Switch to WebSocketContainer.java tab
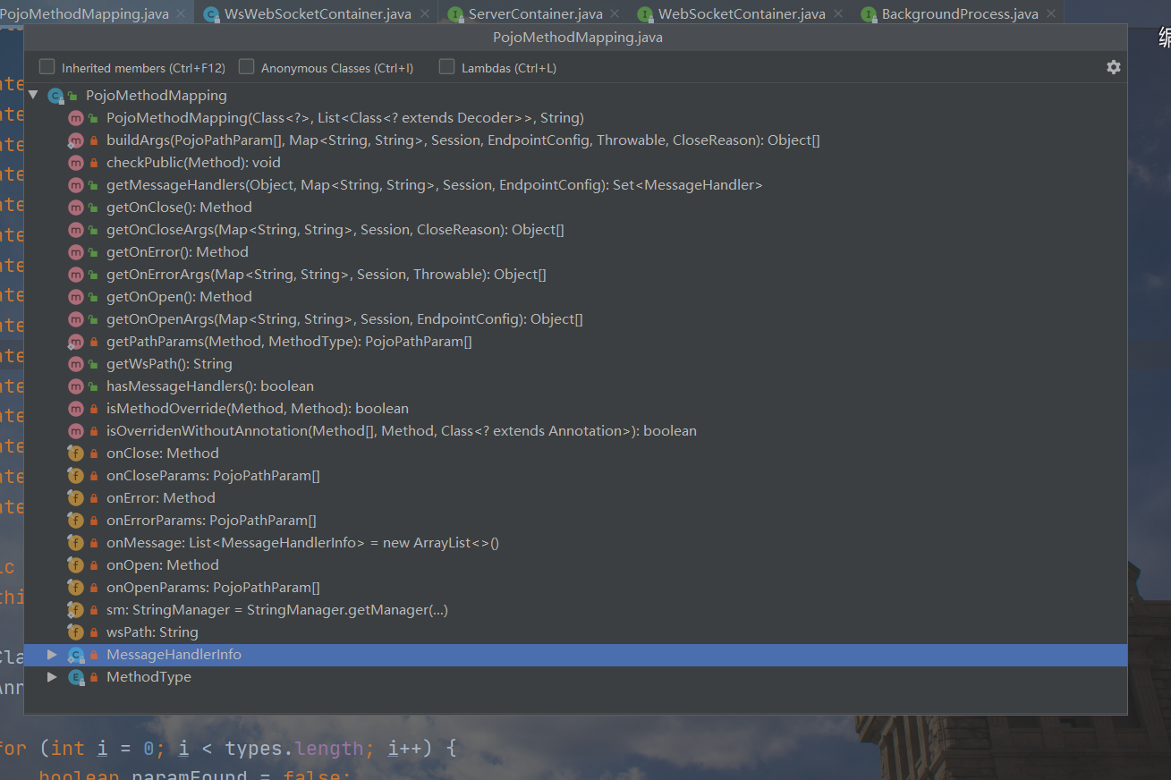The image size is (1171, 780). point(742,14)
